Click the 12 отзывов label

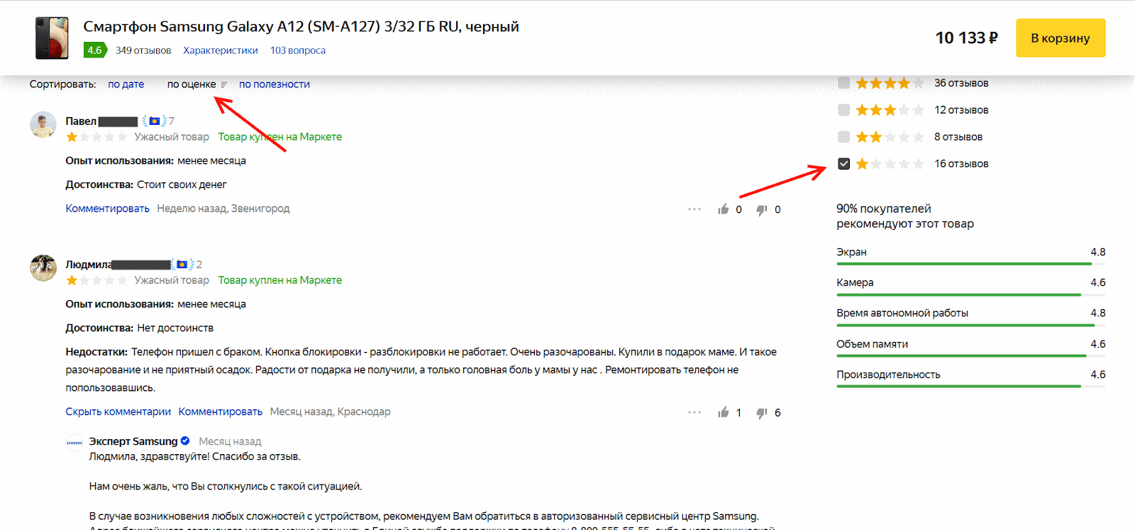961,110
